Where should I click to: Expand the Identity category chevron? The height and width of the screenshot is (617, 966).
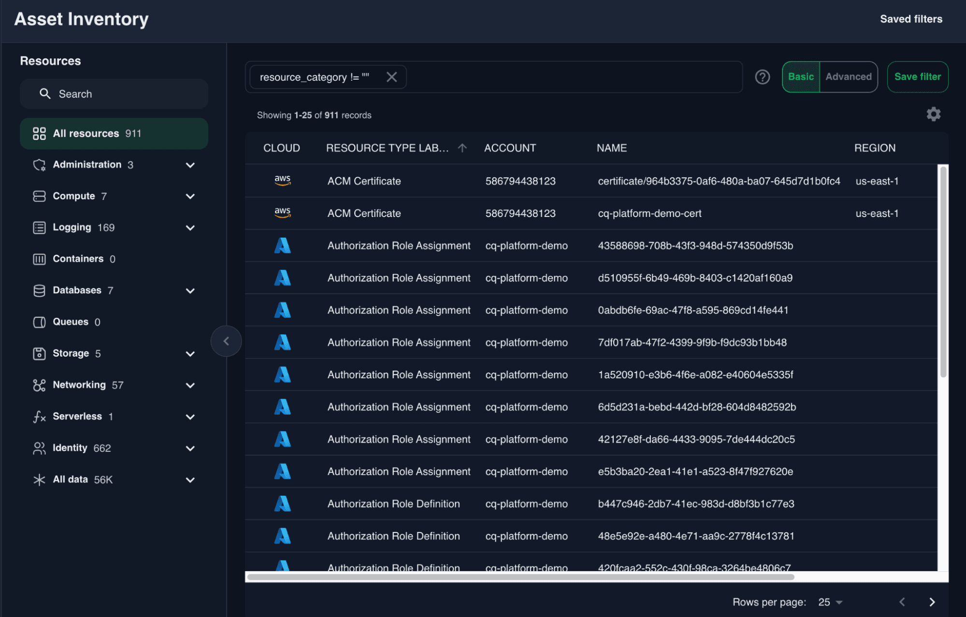pos(190,448)
